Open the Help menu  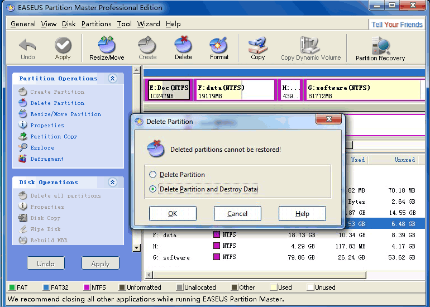[173, 24]
